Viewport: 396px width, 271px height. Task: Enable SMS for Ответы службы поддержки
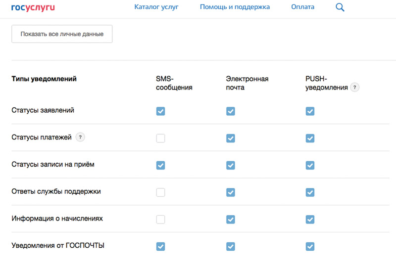click(x=160, y=192)
